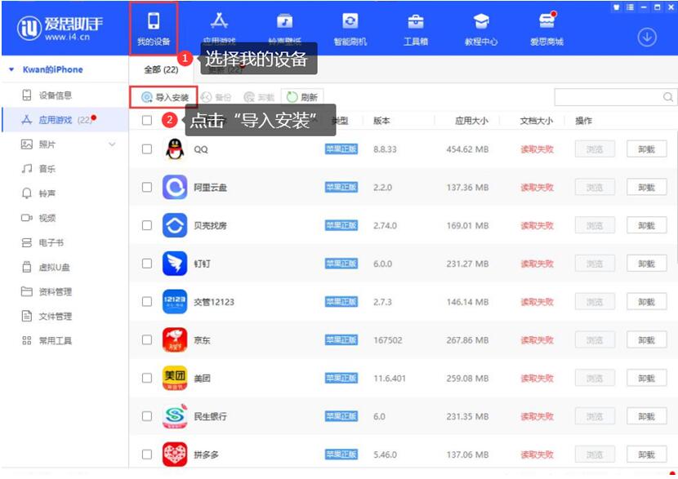Switch to the 全部 (22) tab
This screenshot has height=479, width=678.
161,70
